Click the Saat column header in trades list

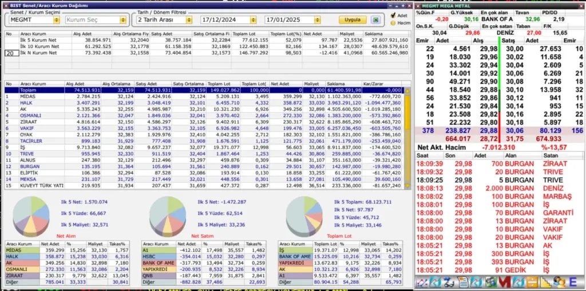point(429,156)
